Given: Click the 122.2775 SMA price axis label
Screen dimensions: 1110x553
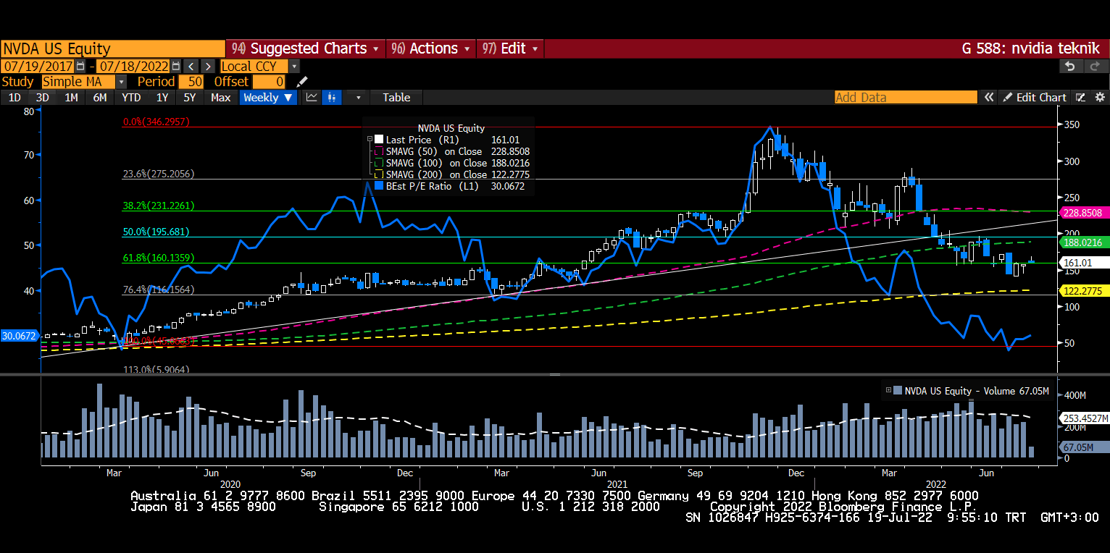Looking at the screenshot, I should 1085,291.
